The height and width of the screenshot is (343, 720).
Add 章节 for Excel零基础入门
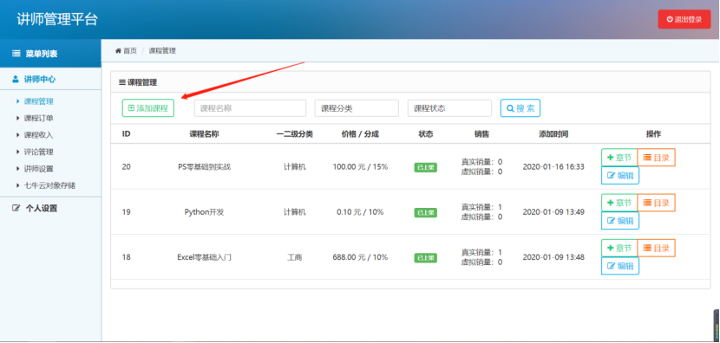pos(619,248)
